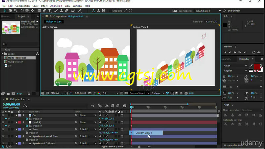The image size is (265, 149).
Task: Hide the Car layer eye
Action: (3, 115)
